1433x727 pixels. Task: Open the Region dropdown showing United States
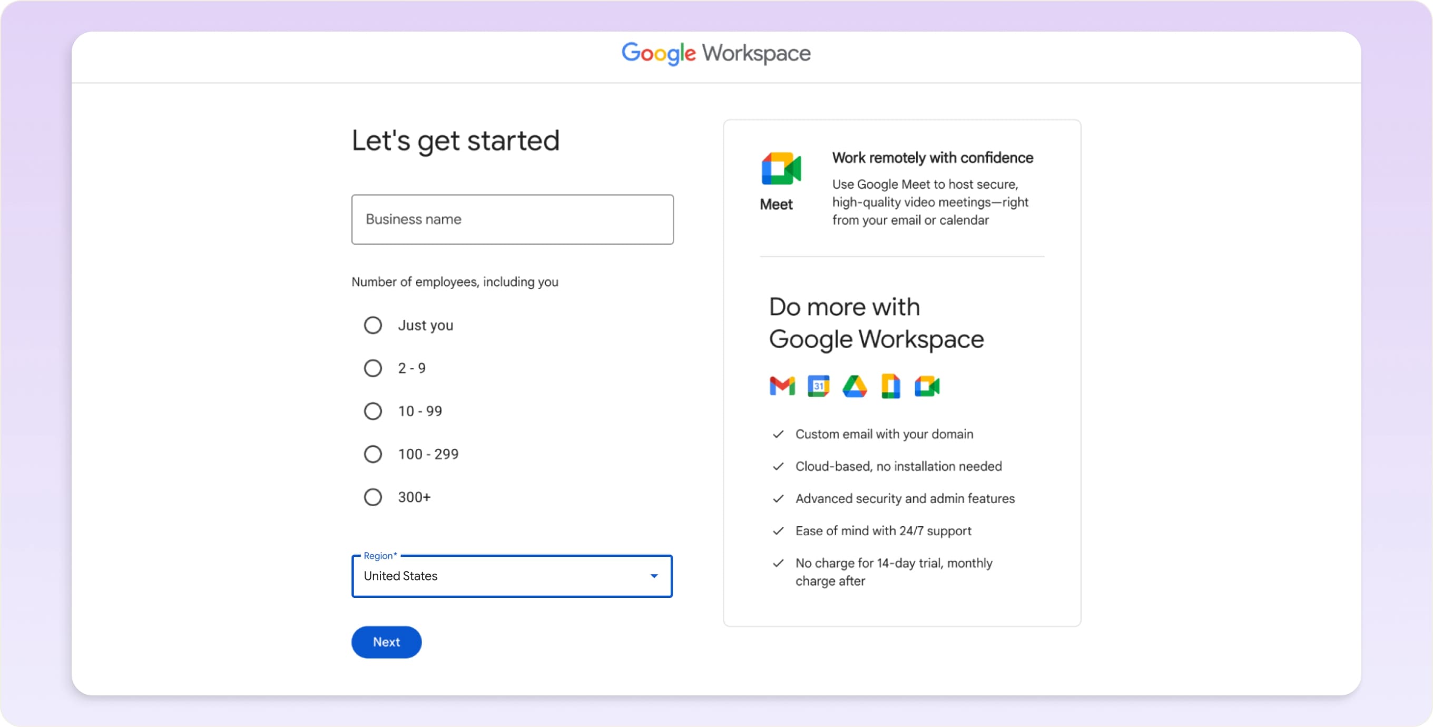512,576
